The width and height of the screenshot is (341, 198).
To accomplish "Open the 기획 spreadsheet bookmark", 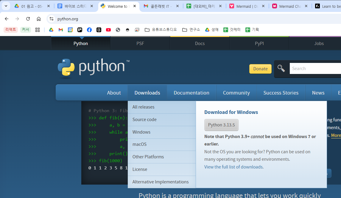I will tap(252, 30).
